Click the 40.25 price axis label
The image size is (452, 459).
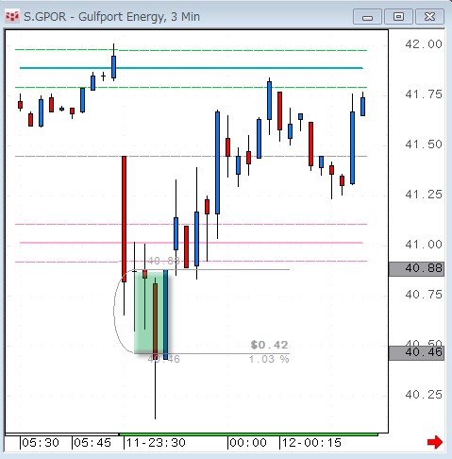424,395
